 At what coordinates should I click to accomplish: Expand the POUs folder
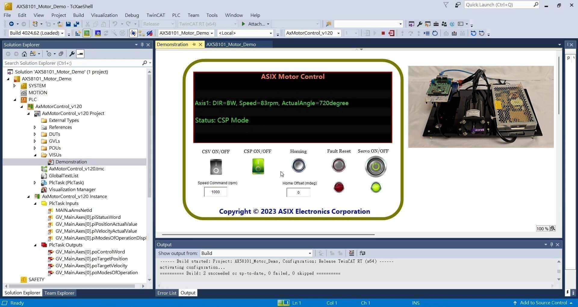click(35, 148)
